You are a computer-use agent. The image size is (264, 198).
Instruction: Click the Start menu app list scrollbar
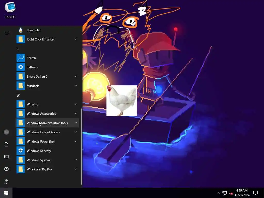(81, 146)
